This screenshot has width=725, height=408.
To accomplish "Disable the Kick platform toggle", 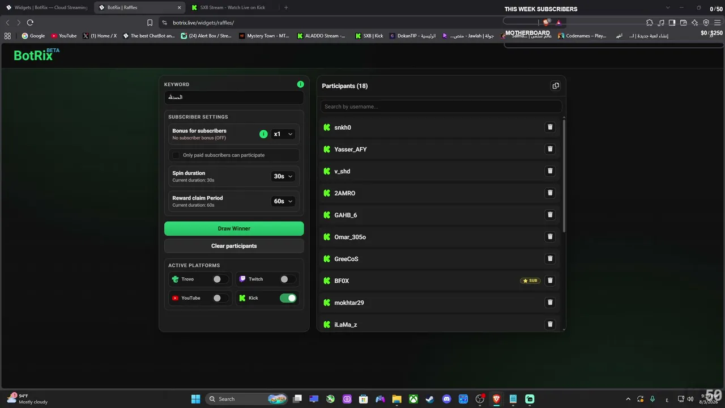I will [x=288, y=298].
